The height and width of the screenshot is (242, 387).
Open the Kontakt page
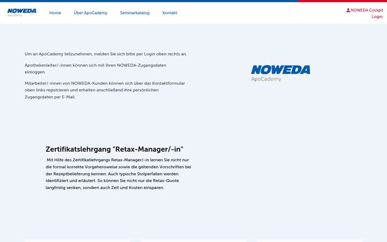[x=170, y=13]
